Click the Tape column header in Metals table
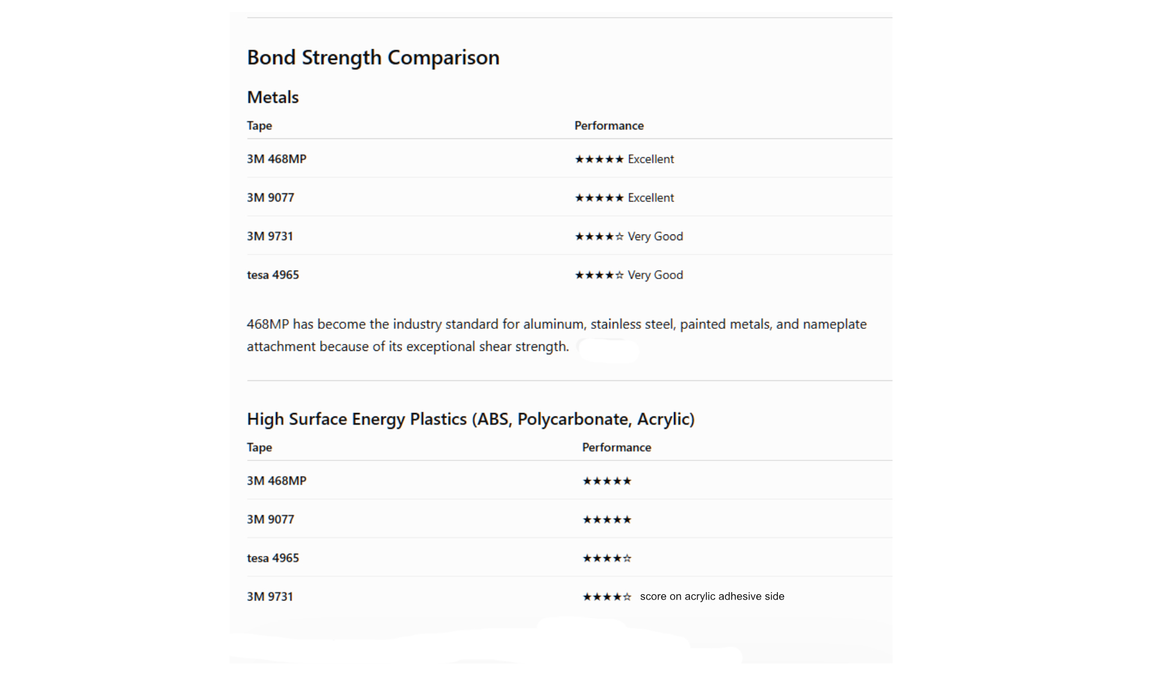 tap(259, 125)
